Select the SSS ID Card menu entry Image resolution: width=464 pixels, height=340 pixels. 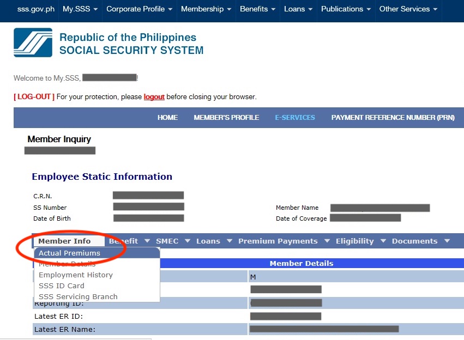[61, 286]
